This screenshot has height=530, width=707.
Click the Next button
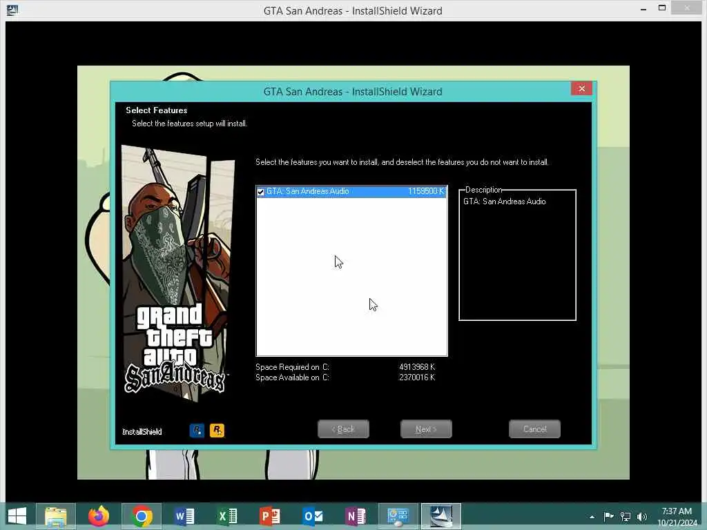click(x=426, y=429)
